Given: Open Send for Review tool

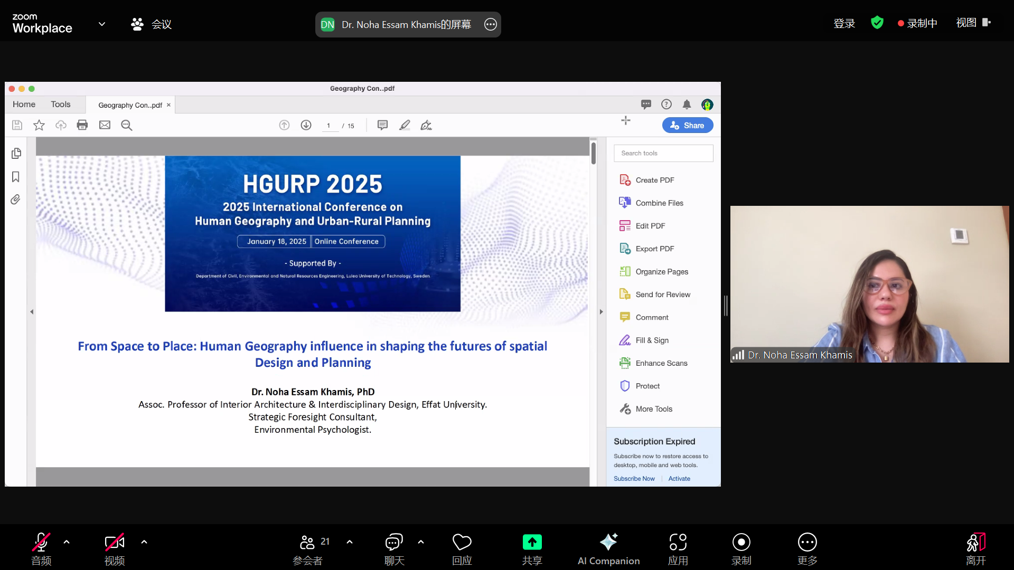Looking at the screenshot, I should [655, 294].
